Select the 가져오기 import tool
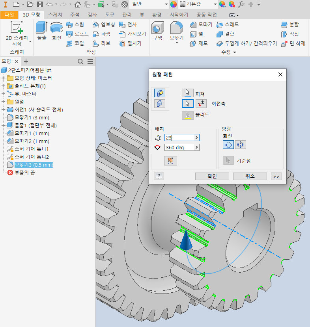310x327 pixels. pyautogui.click(x=133, y=34)
